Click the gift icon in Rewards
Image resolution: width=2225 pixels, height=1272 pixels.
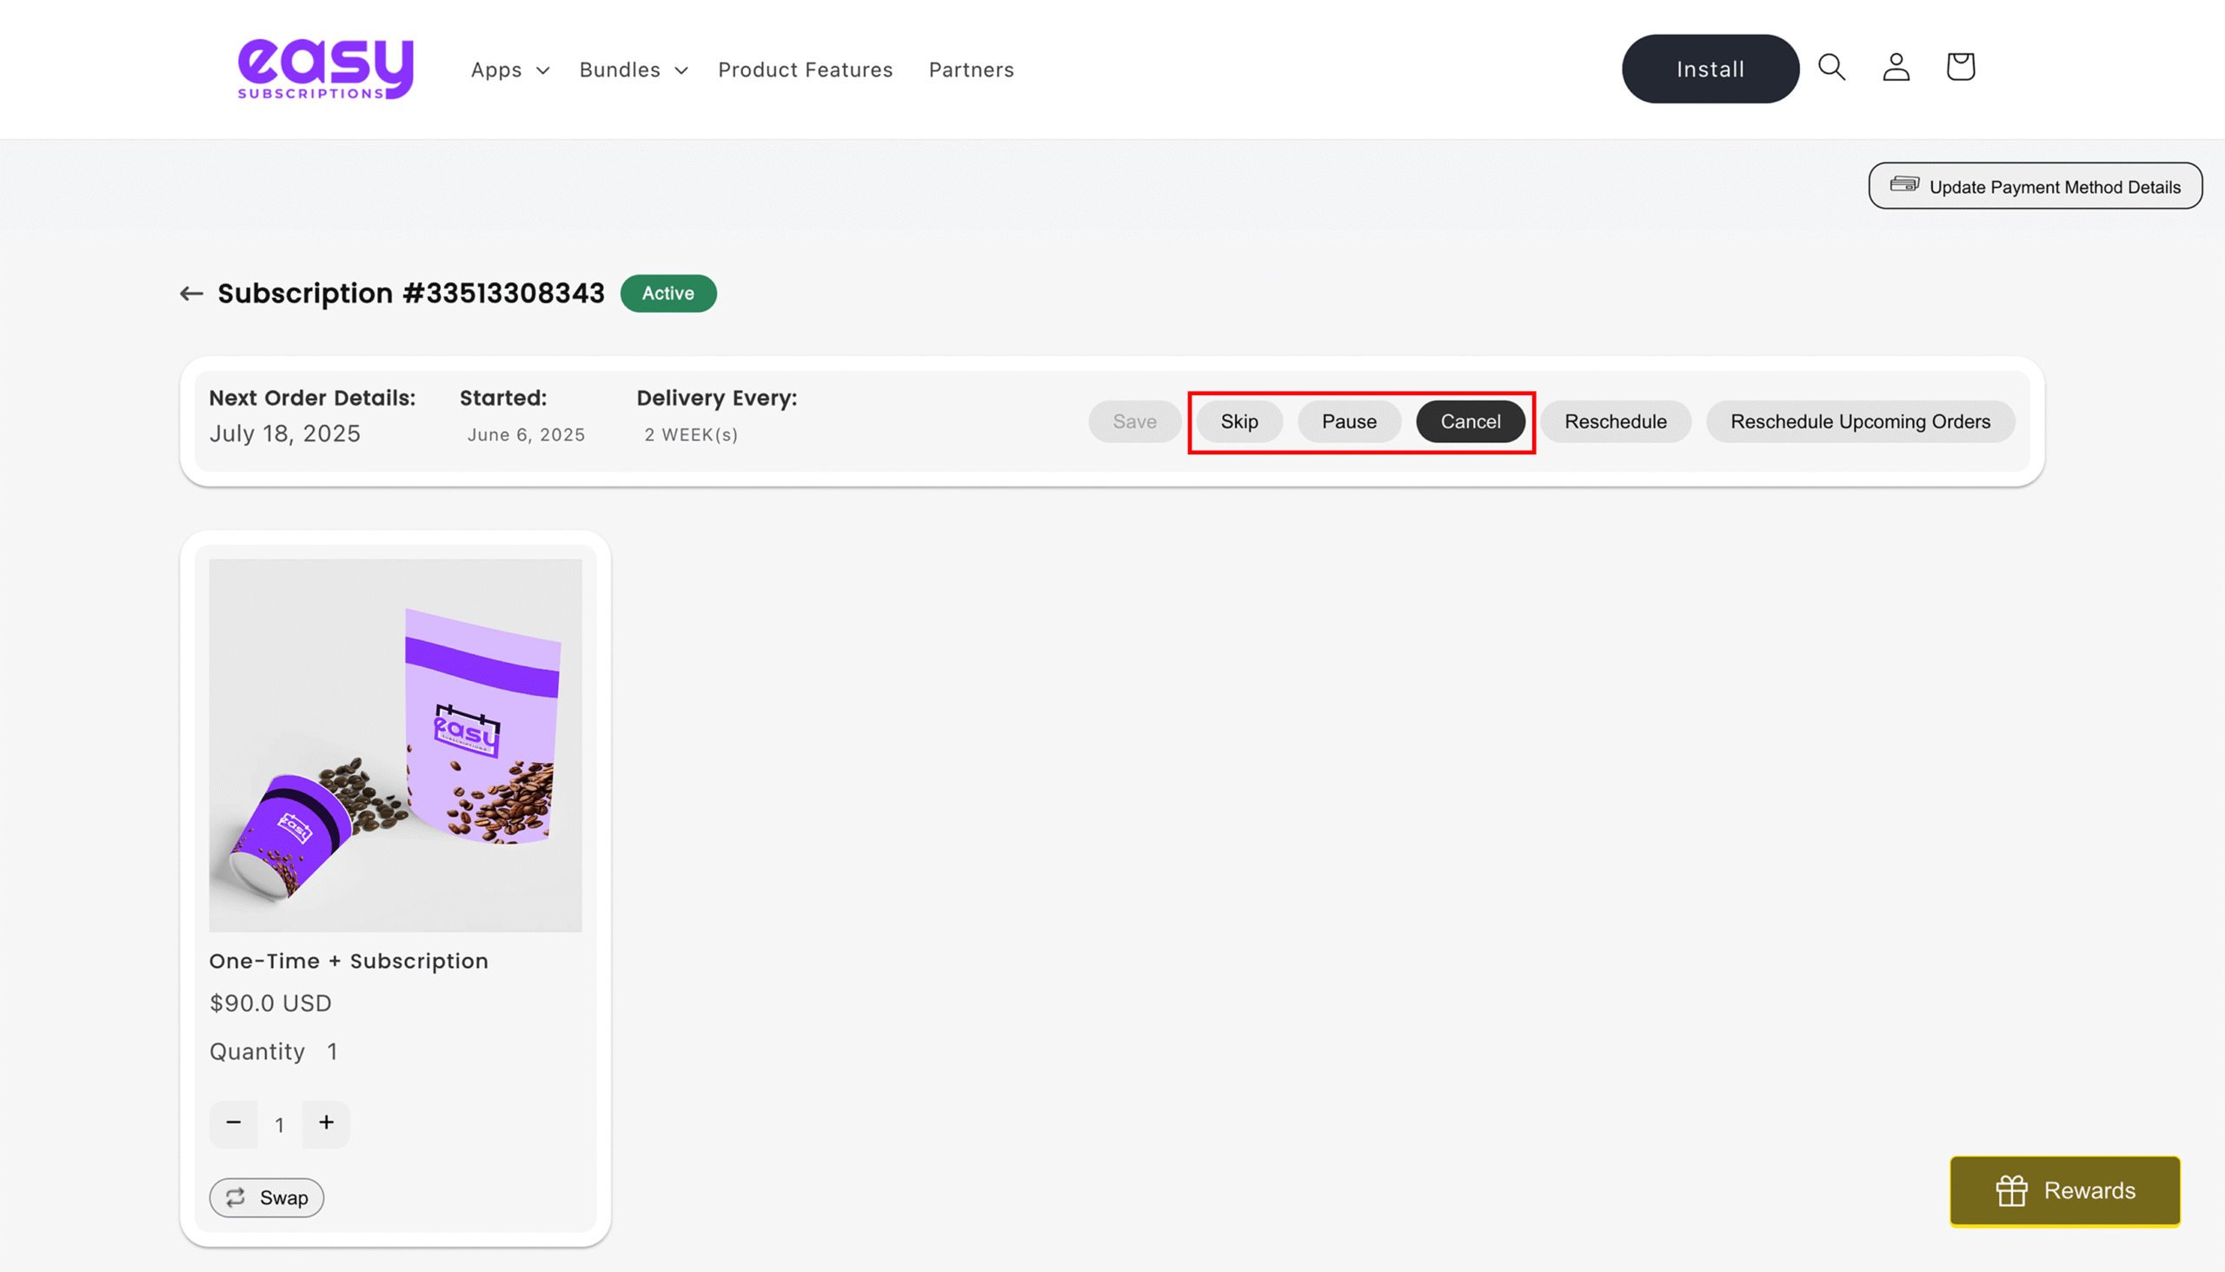2011,1190
